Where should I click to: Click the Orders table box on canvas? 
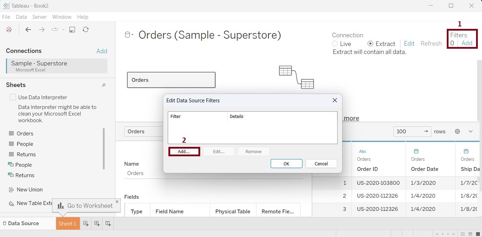(171, 80)
